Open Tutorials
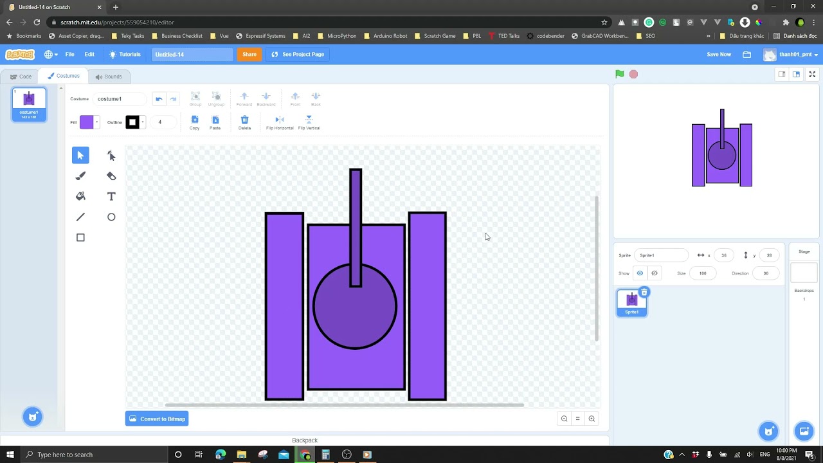 (125, 55)
